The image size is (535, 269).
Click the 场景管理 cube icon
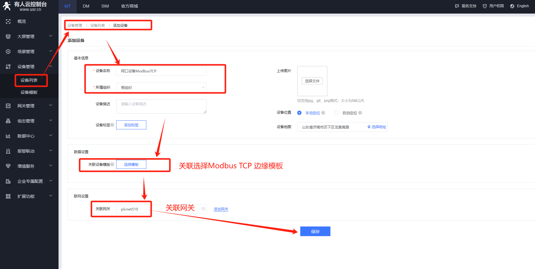pos(8,52)
